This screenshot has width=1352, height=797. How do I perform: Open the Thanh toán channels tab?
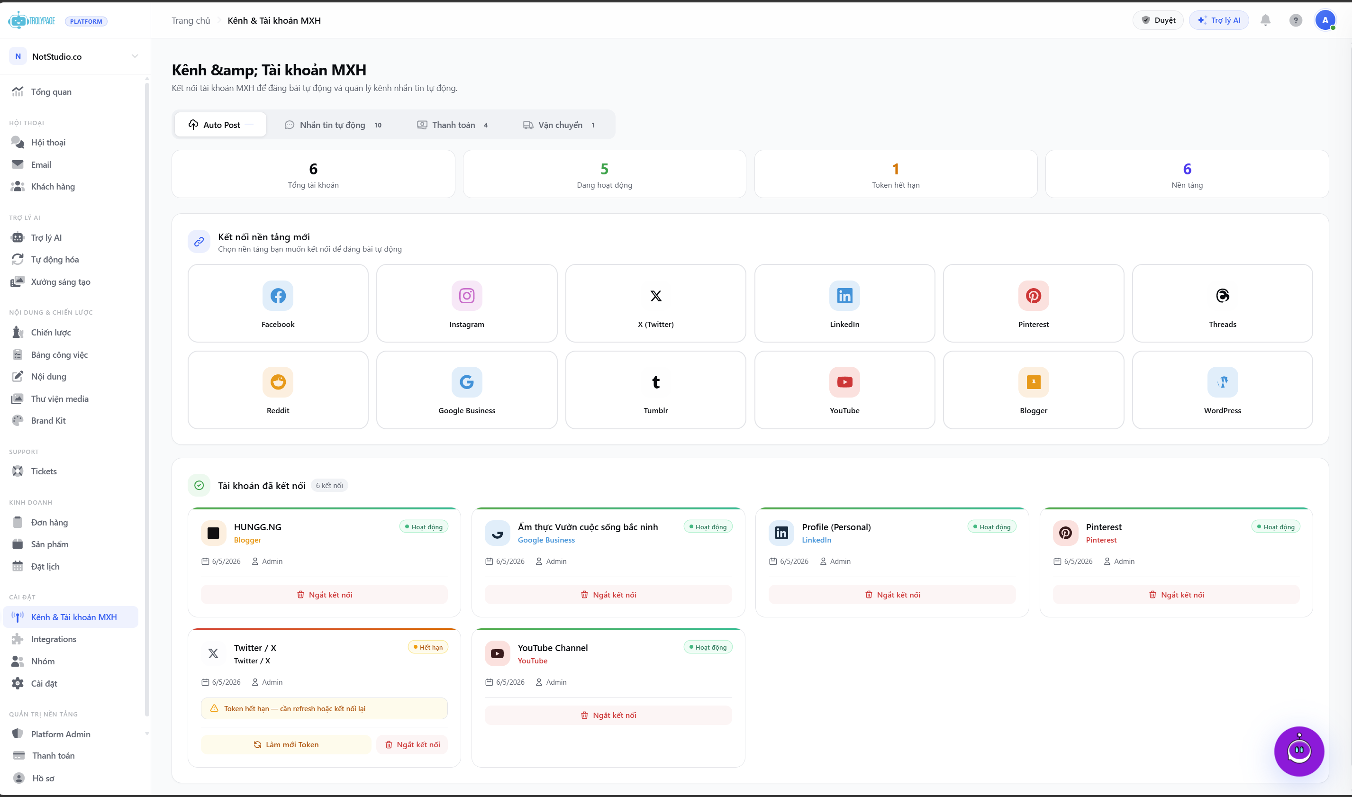[453, 125]
